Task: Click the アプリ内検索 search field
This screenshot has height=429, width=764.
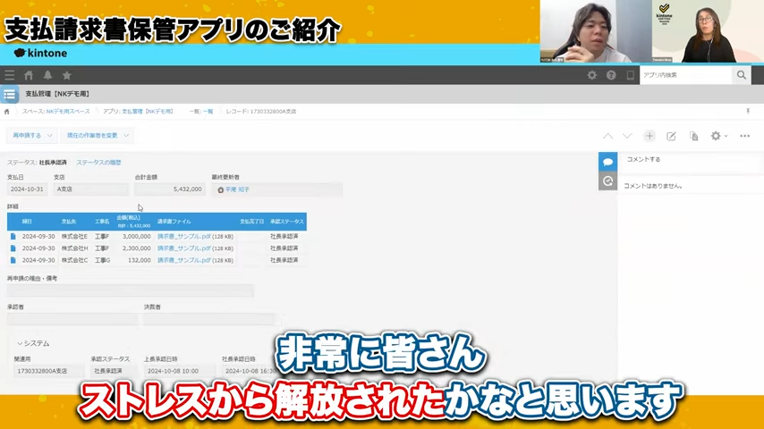Action: [x=686, y=75]
